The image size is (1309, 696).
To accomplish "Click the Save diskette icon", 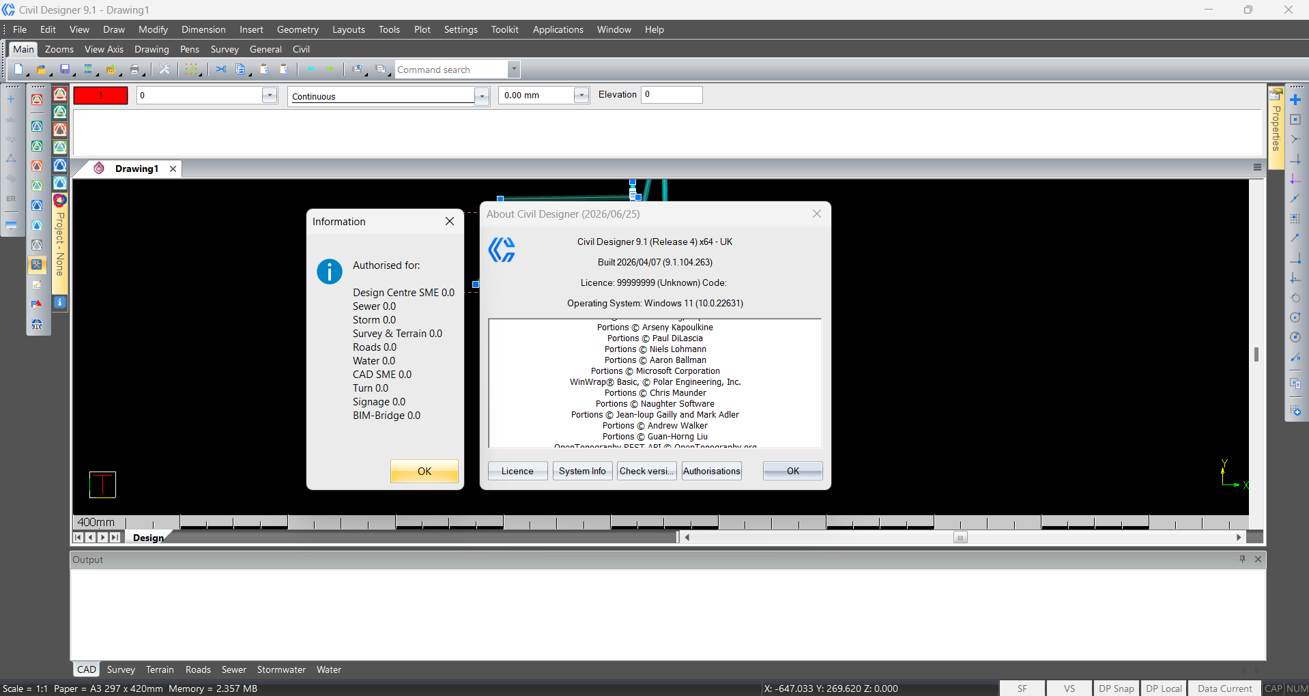I will (x=65, y=70).
